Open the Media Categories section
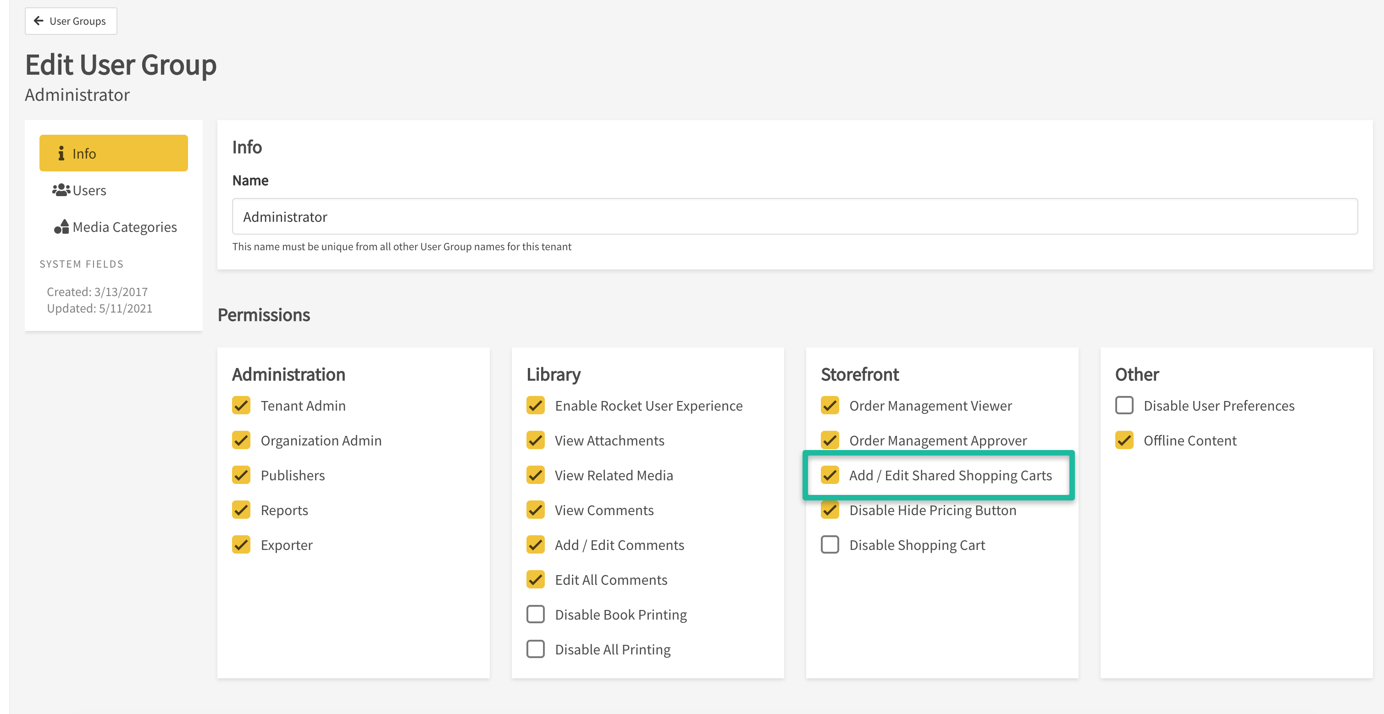Image resolution: width=1384 pixels, height=714 pixels. (x=124, y=227)
